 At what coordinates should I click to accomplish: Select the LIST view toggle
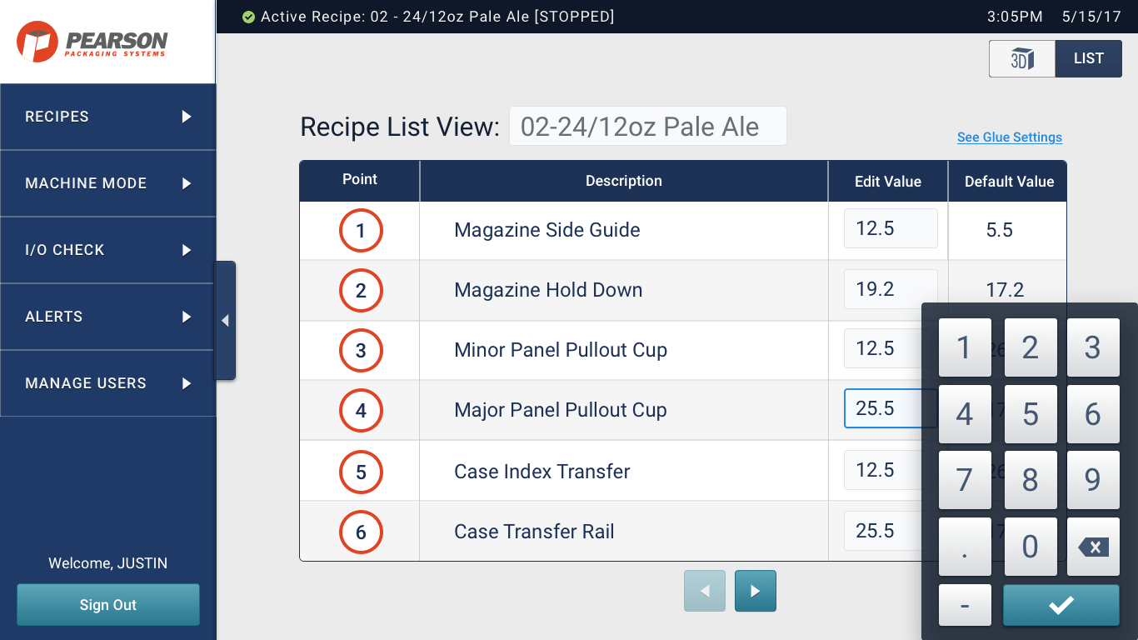pyautogui.click(x=1088, y=59)
